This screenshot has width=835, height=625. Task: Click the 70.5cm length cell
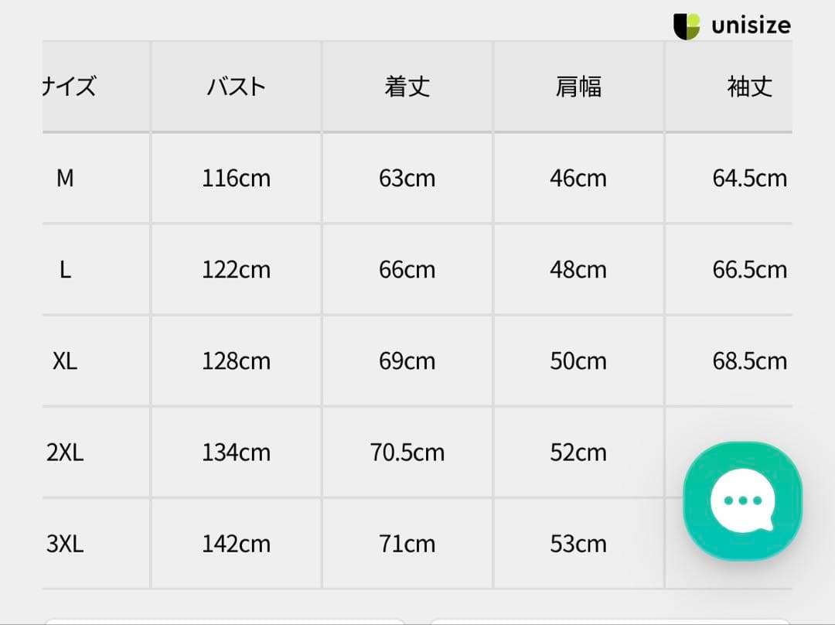[x=407, y=453]
